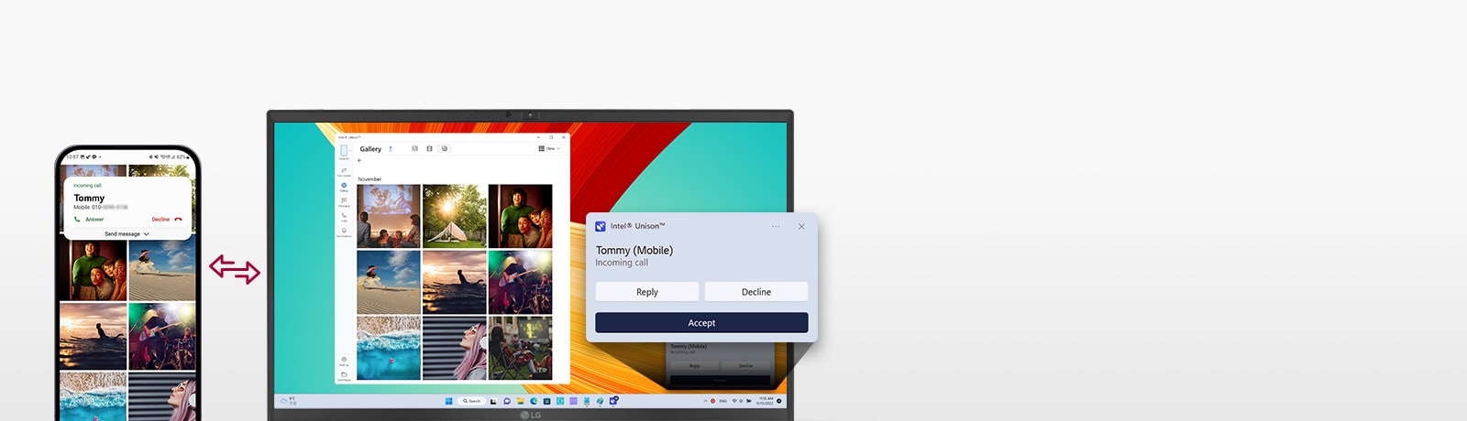This screenshot has width=1467, height=421.
Task: Select the albums icon in Gallery toolbar
Action: pyautogui.click(x=445, y=148)
